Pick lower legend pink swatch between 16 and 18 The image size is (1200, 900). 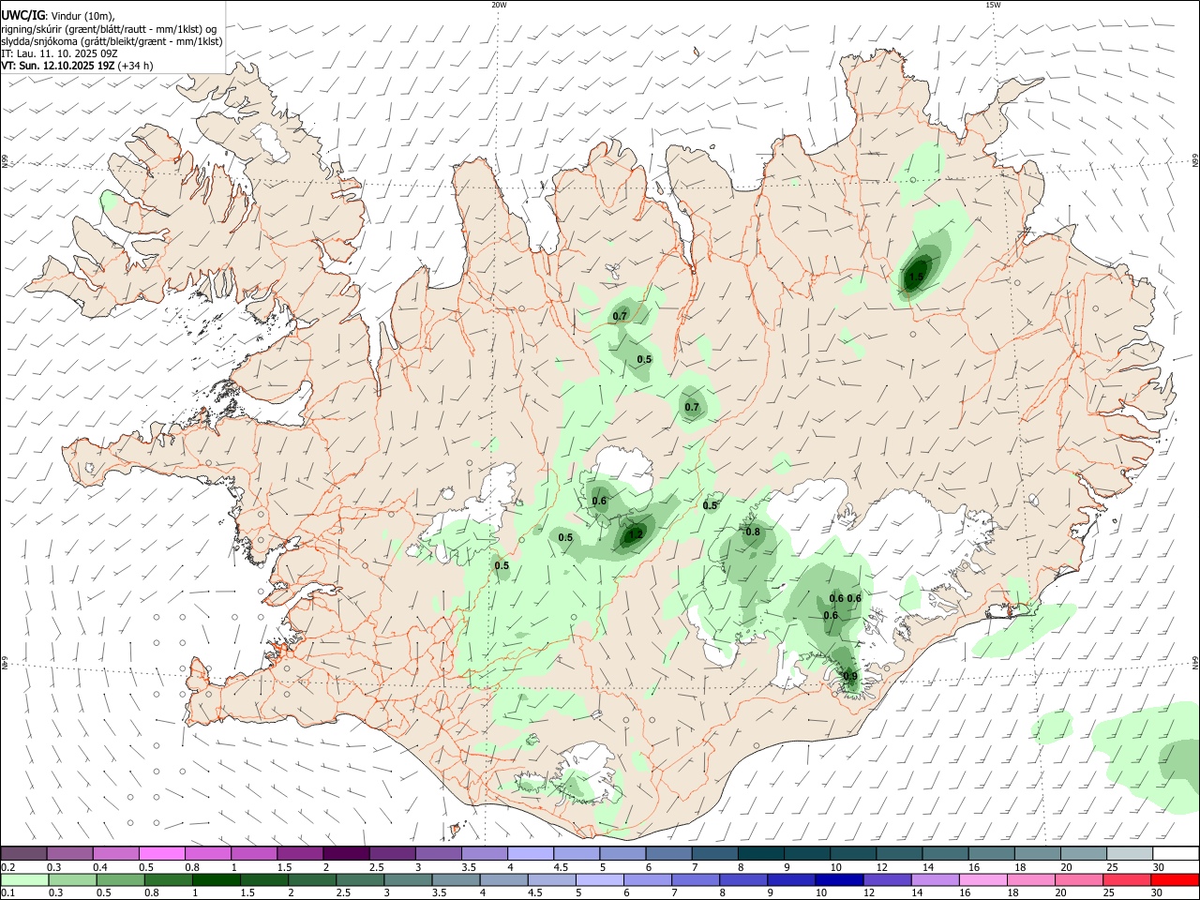click(982, 879)
